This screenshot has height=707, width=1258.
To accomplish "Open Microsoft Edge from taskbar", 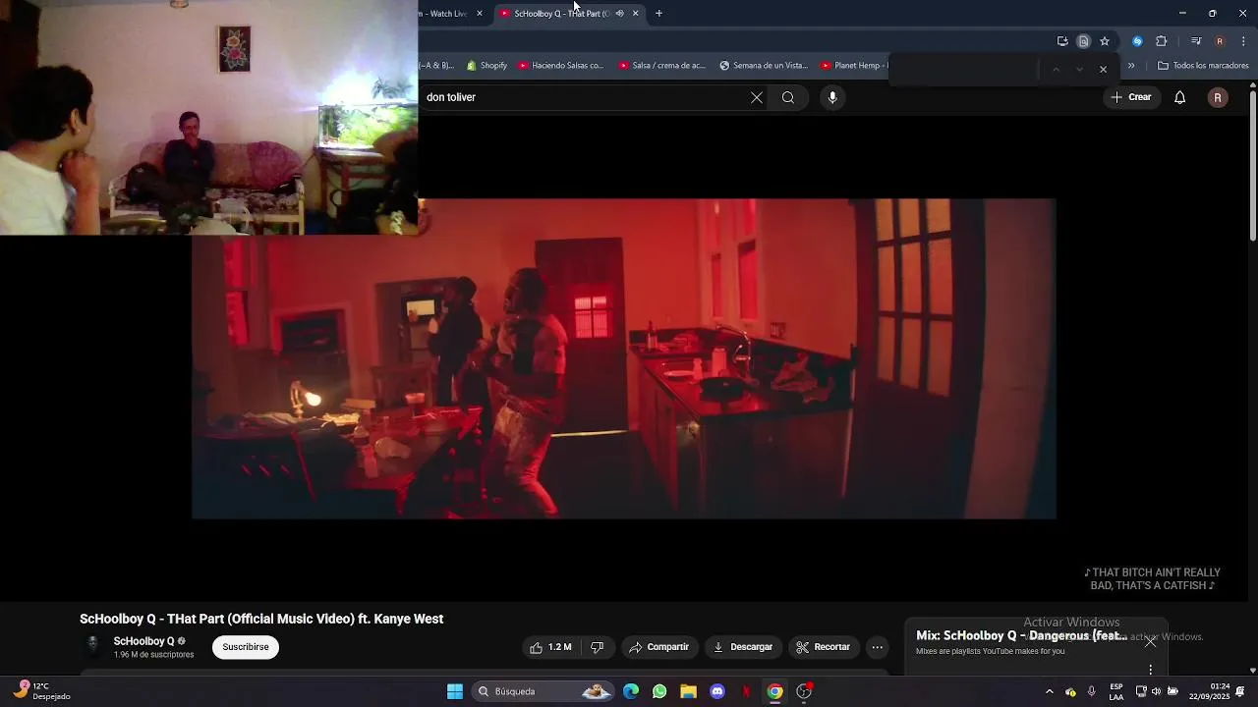I will (631, 691).
